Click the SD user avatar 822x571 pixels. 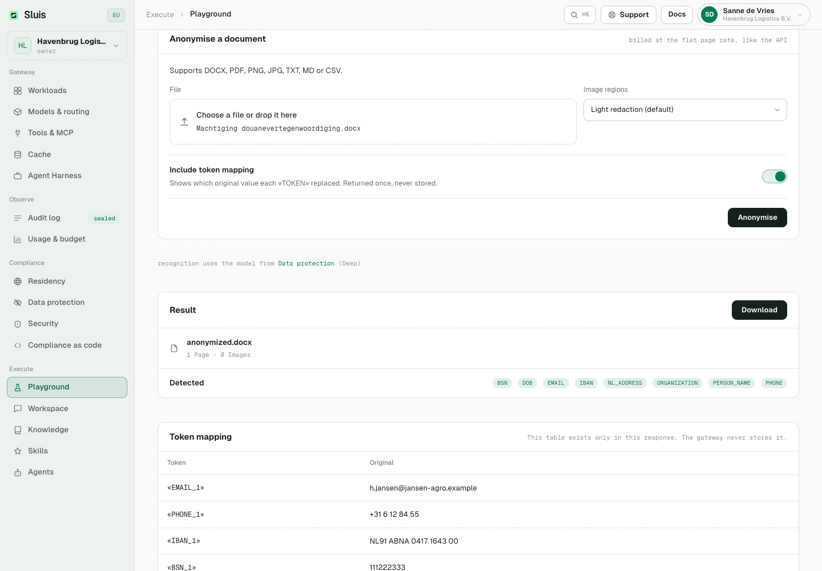[x=710, y=15]
